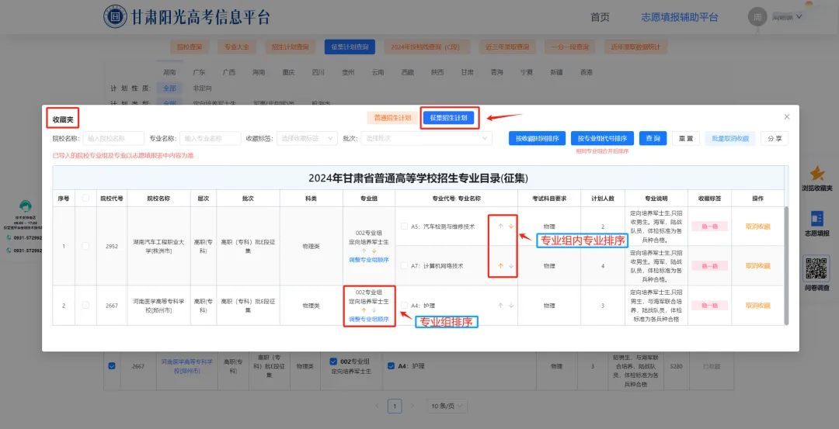Check row 1 湖南汽车工程职业大学 checkbox
The image size is (839, 429).
[x=85, y=246]
